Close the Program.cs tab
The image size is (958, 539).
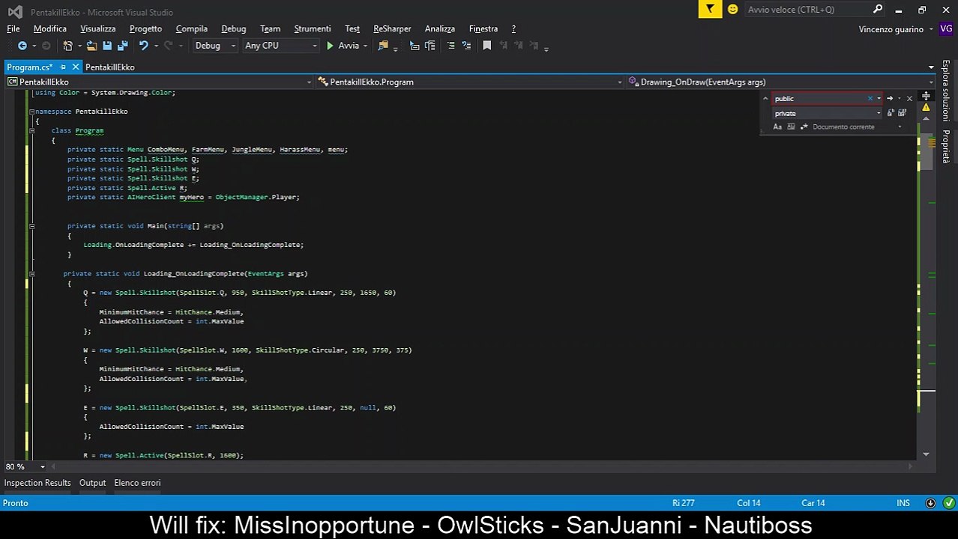76,67
